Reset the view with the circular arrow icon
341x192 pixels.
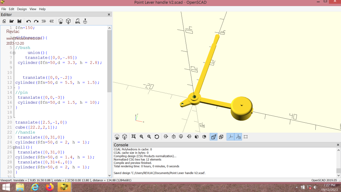[157, 137]
